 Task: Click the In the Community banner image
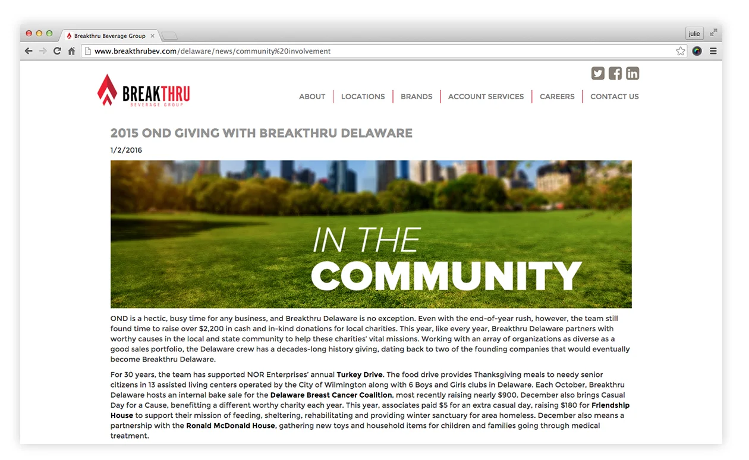(371, 234)
